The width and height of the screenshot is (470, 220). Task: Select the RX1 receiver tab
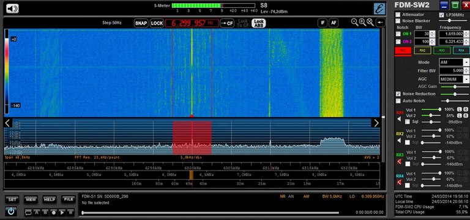point(403,51)
